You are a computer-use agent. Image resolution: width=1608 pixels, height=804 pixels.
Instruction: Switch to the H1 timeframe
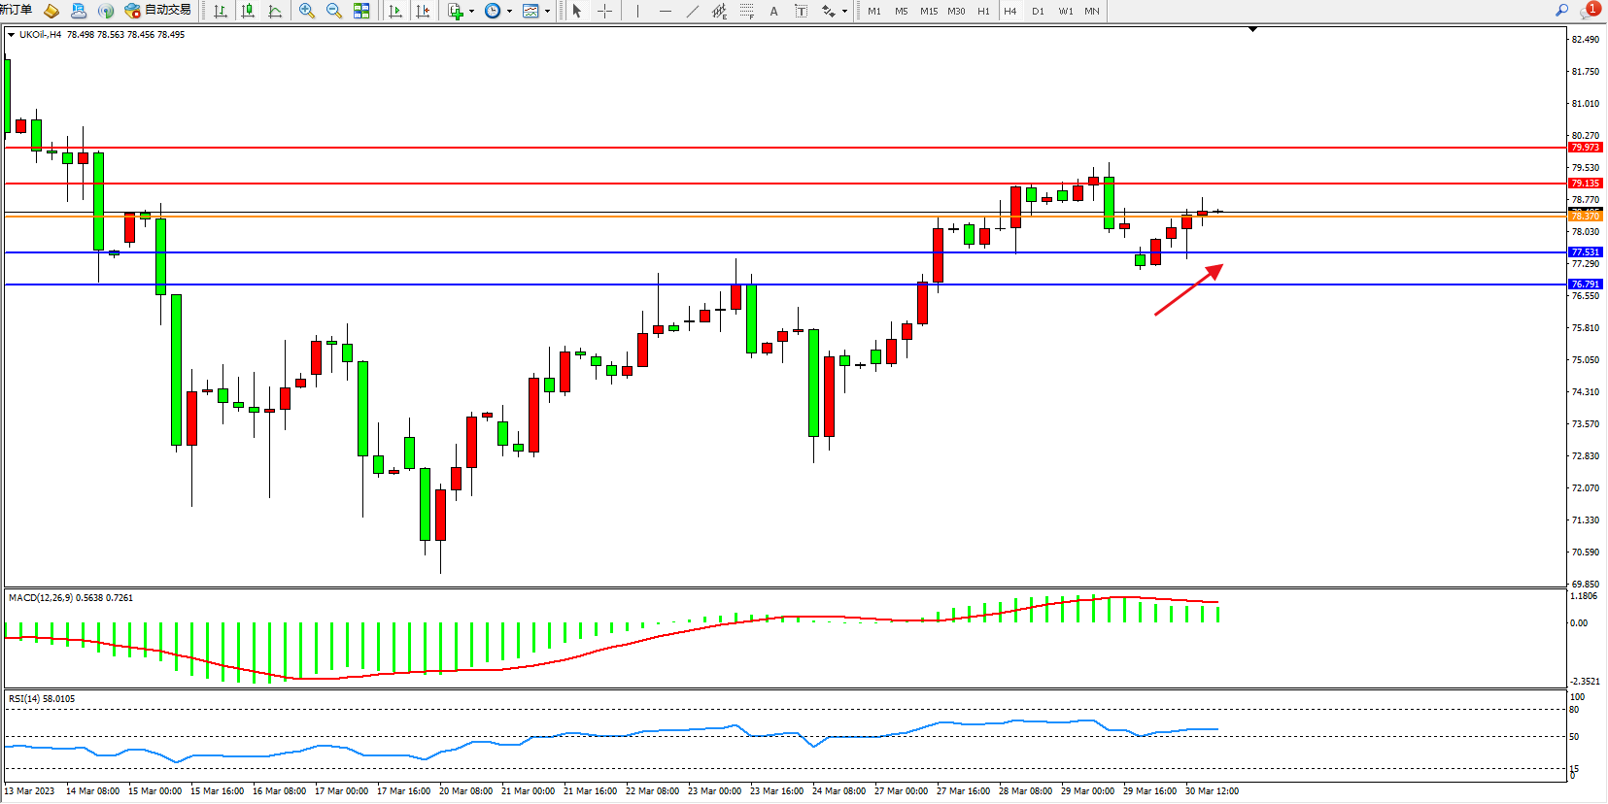(x=983, y=11)
